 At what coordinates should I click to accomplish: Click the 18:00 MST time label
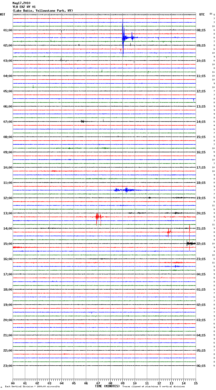(8, 289)
